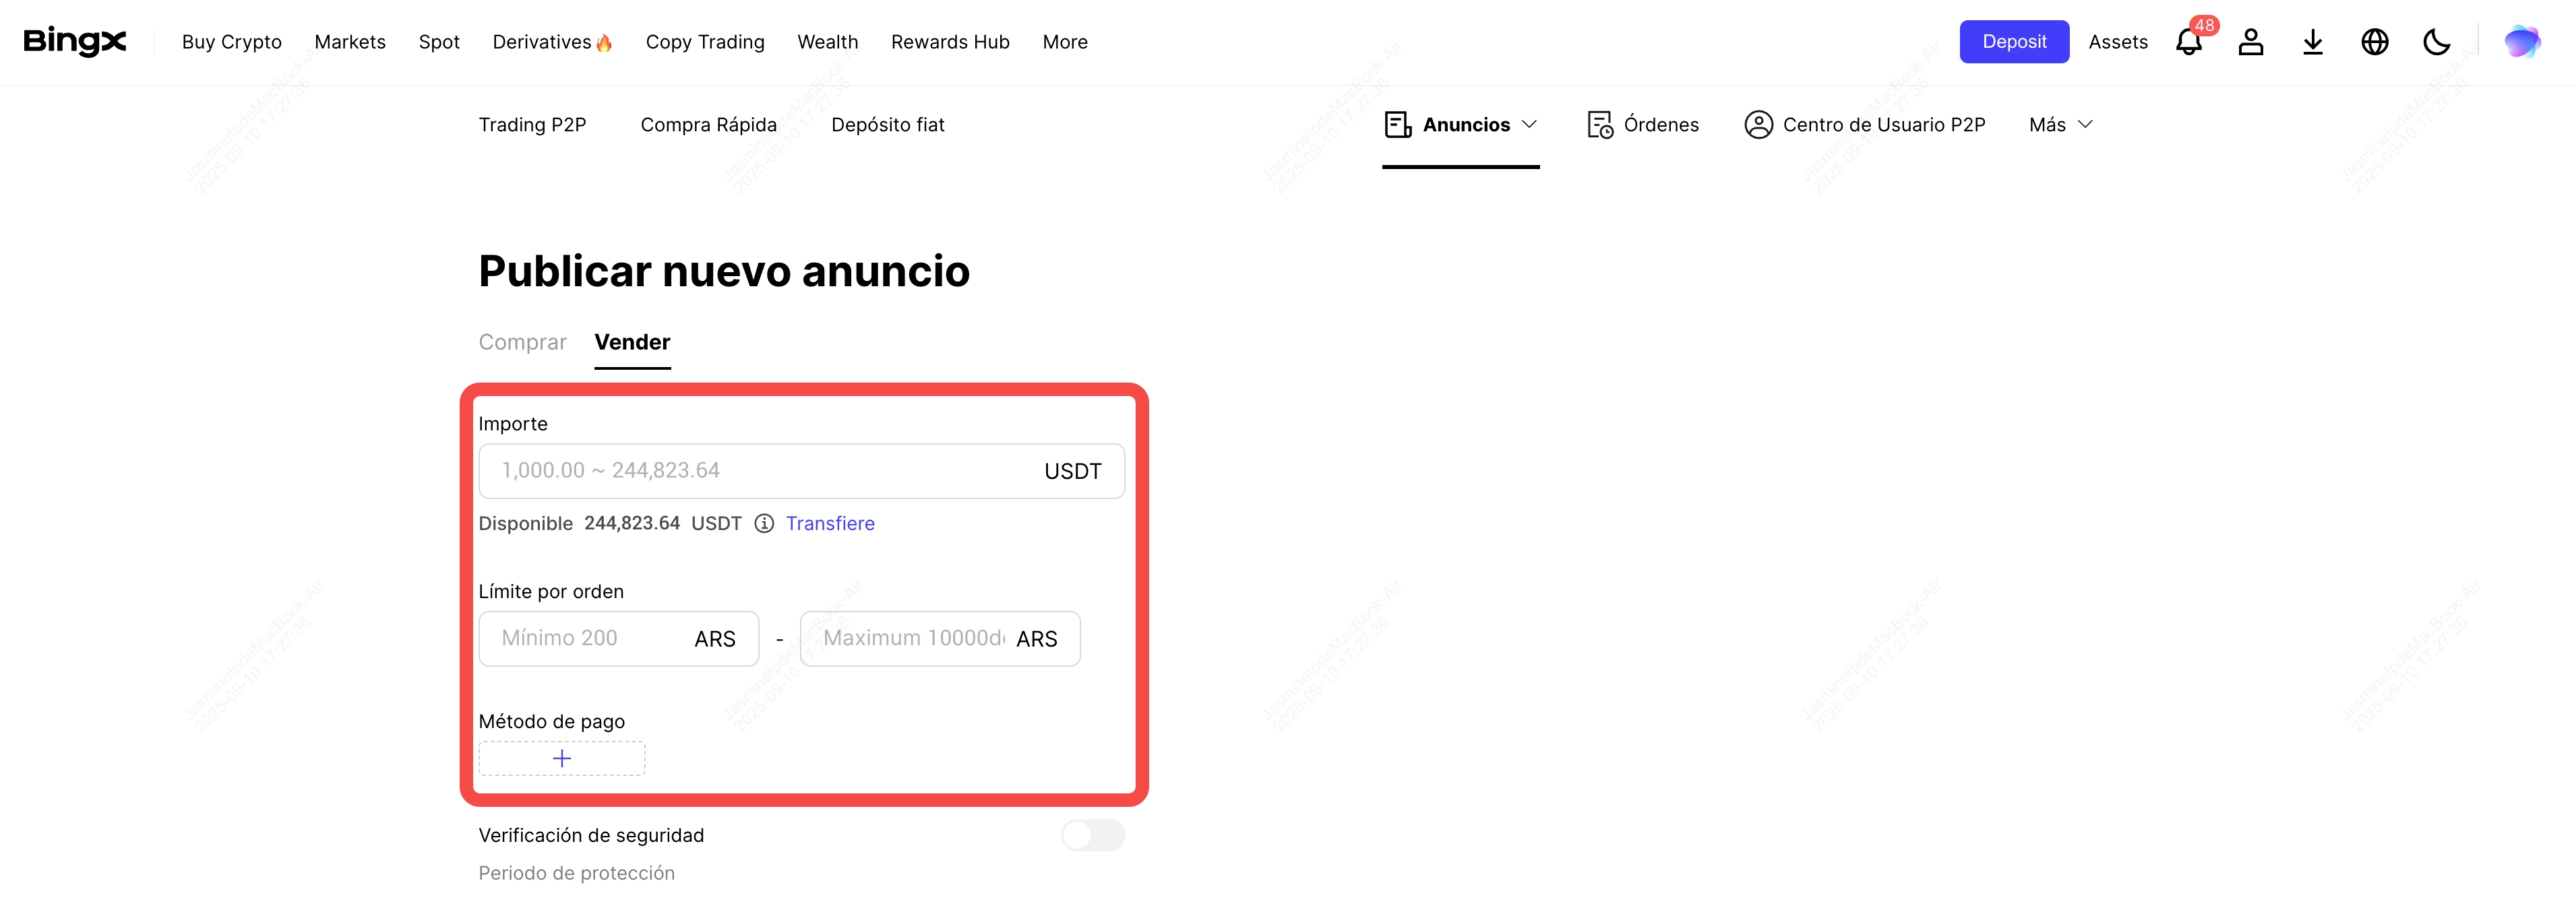Click the download app icon
Viewport: 2576px width, 916px height.
(x=2312, y=42)
